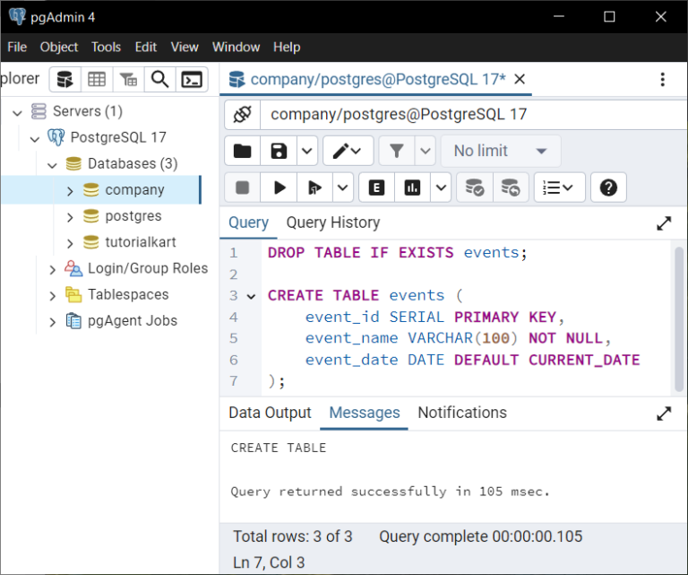Save File using the floppy disk icon
688x575 pixels.
(279, 151)
